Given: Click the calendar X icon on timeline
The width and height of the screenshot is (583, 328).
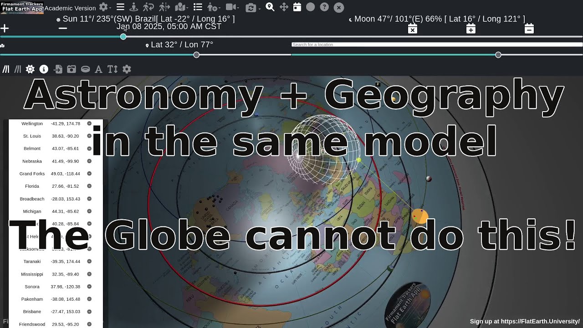Looking at the screenshot, I should click(x=412, y=29).
